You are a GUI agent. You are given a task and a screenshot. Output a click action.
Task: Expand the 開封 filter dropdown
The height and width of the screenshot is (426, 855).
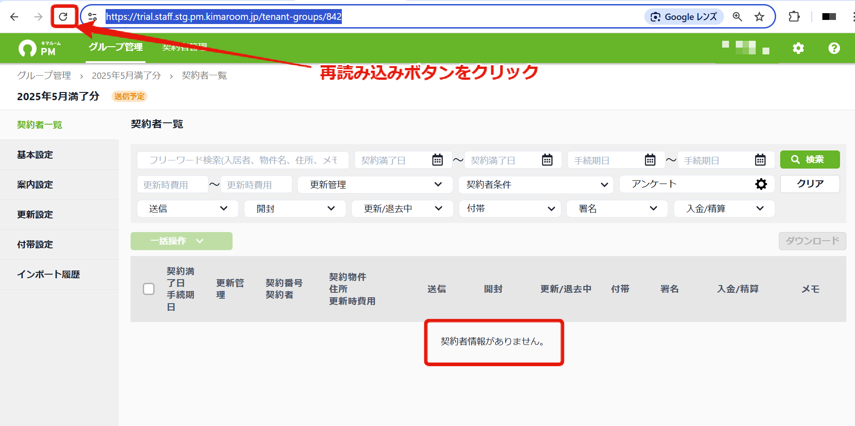(x=295, y=208)
